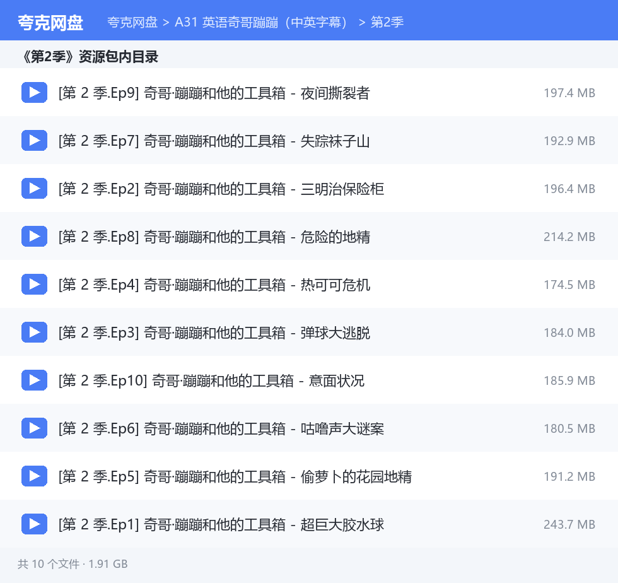Click the 184.0 MB size value
Image resolution: width=618 pixels, height=583 pixels.
click(x=569, y=333)
